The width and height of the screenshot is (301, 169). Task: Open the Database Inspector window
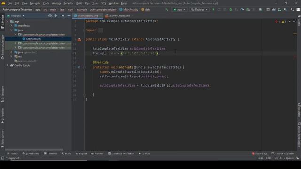point(121,154)
